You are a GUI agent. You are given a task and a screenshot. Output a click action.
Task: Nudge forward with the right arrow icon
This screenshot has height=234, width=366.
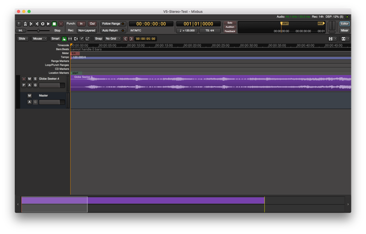(131, 39)
